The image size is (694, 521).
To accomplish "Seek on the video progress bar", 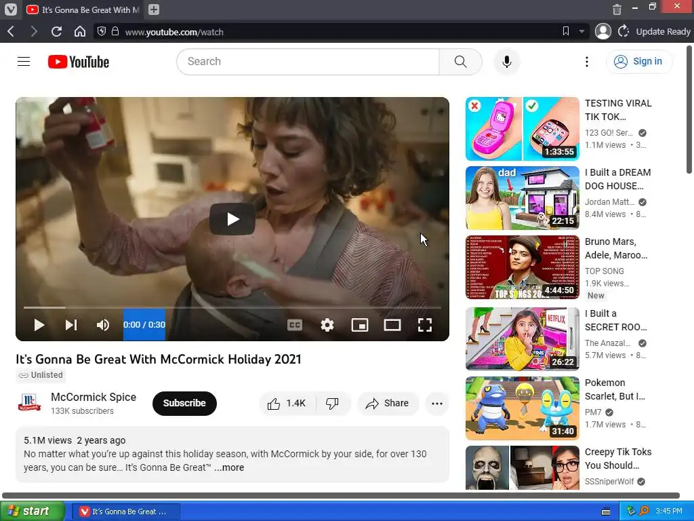I will click(232, 307).
